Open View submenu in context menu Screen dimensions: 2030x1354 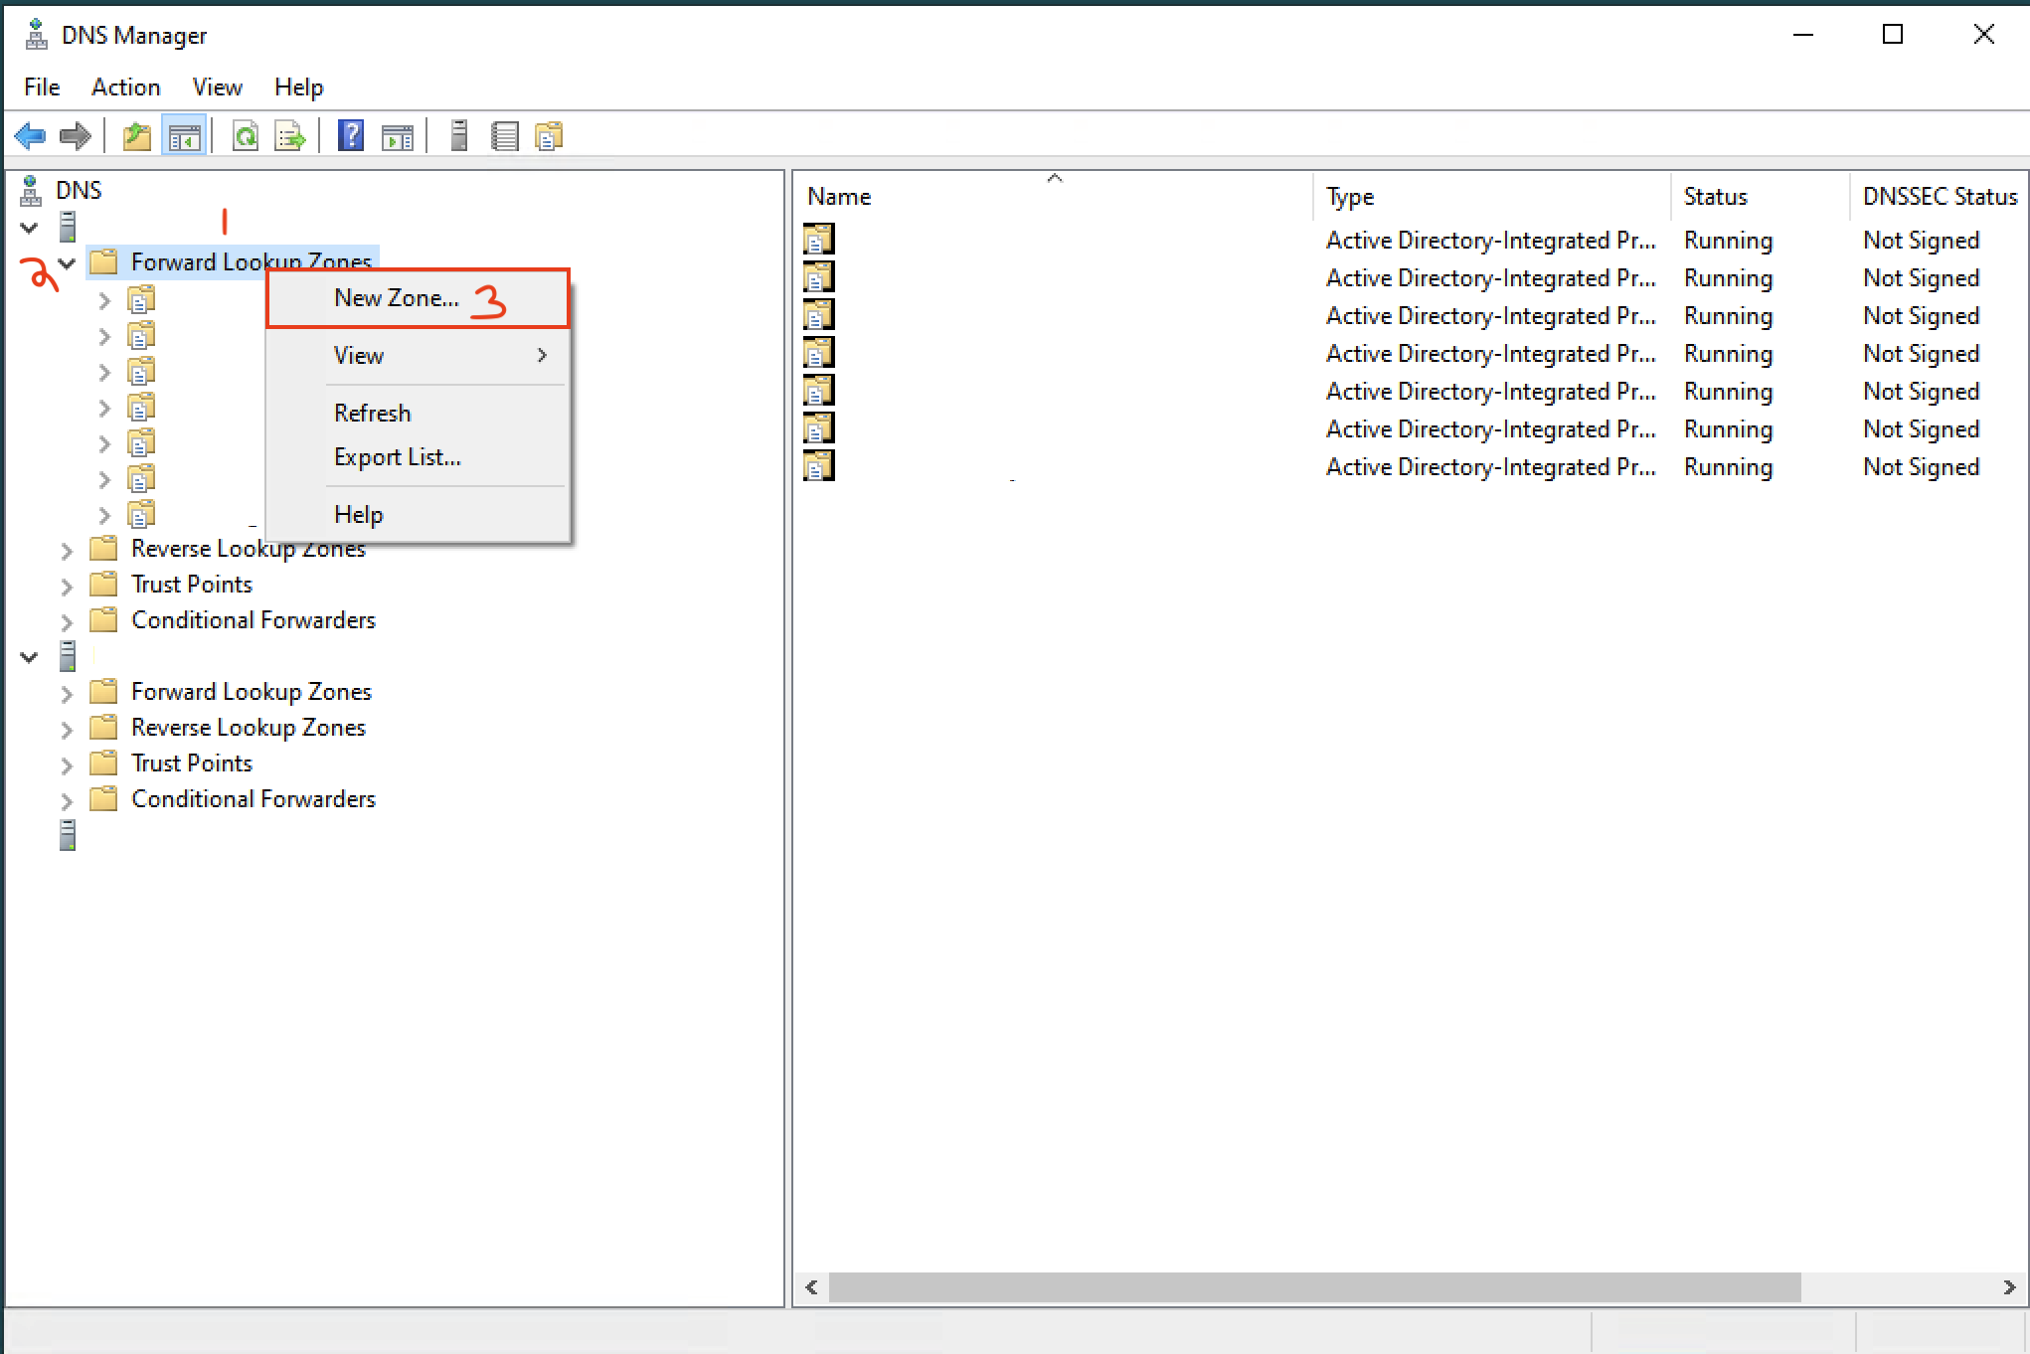coord(418,355)
